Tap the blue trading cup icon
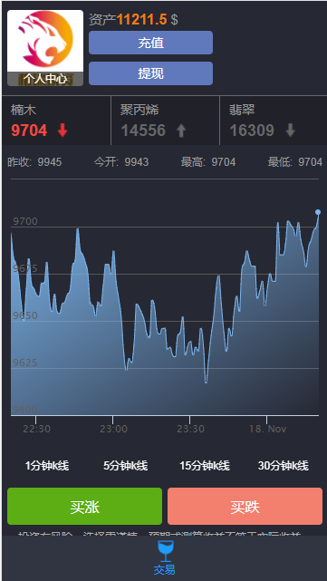The width and height of the screenshot is (327, 581). [x=165, y=551]
